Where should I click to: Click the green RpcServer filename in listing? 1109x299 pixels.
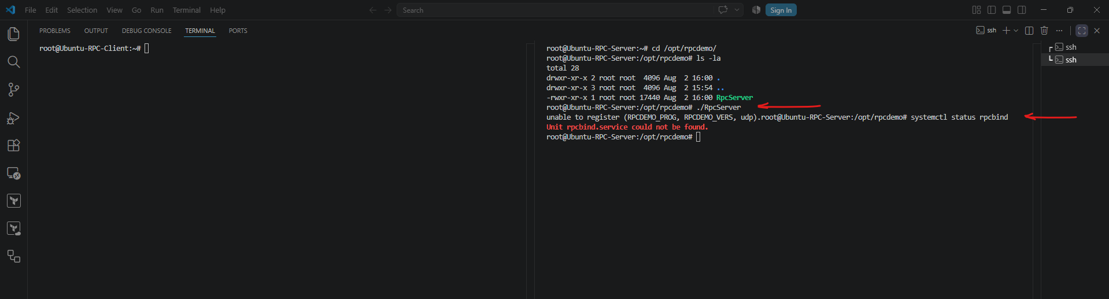point(734,98)
